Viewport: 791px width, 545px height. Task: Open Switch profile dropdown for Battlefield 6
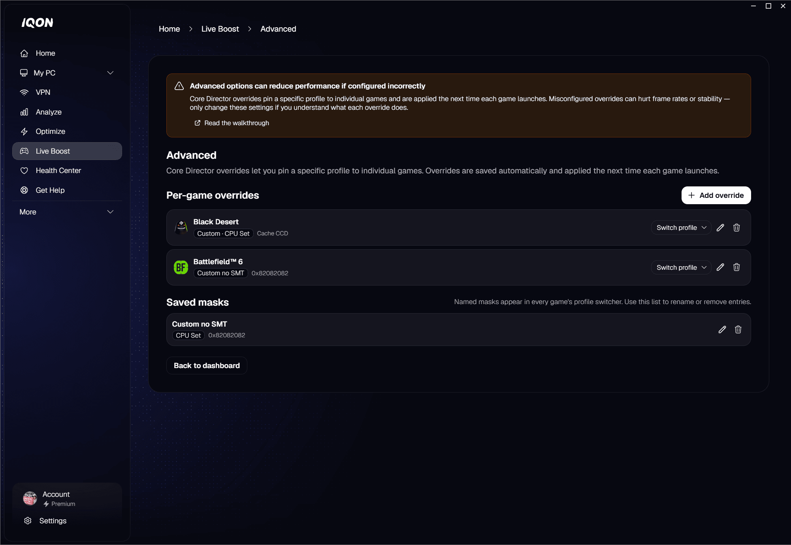coord(681,267)
